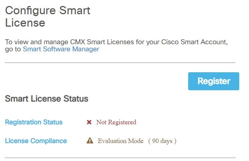Click the word Configure in page title
249x161 pixels.
pos(30,11)
